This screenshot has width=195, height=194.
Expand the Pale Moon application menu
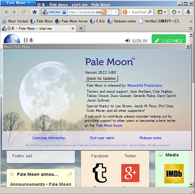(x=18, y=3)
